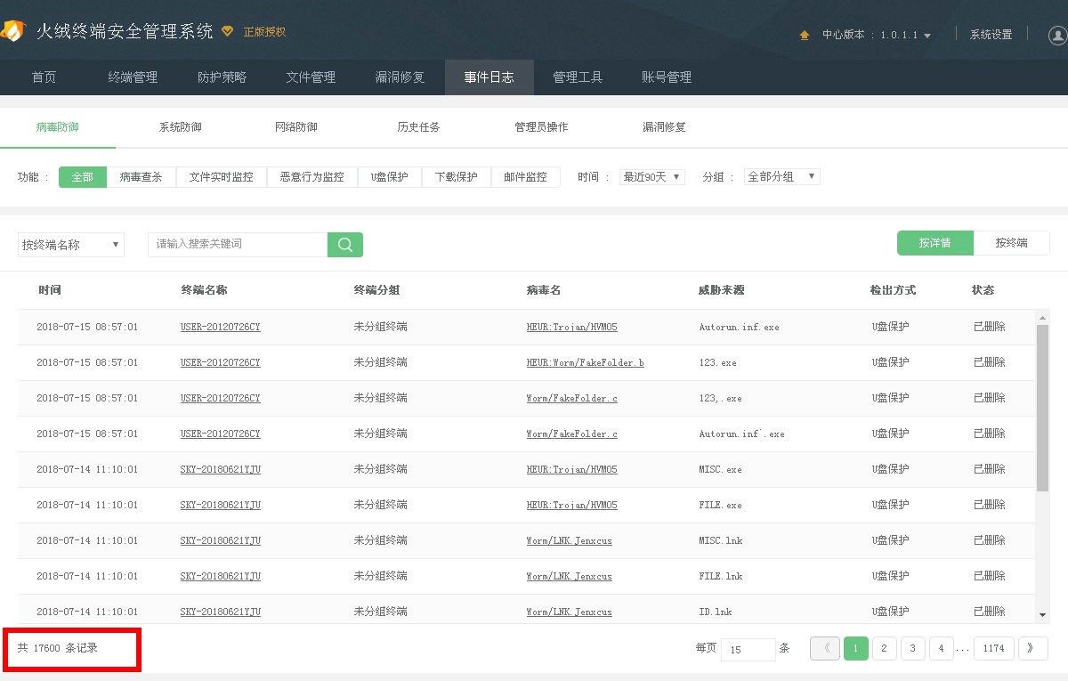Click the center version upgrade arrow icon
Viewport: 1068px width, 681px height.
click(x=805, y=35)
